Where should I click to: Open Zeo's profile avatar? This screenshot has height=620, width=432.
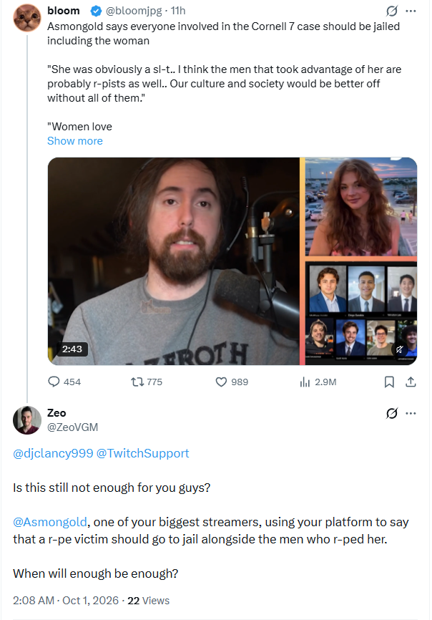[27, 420]
